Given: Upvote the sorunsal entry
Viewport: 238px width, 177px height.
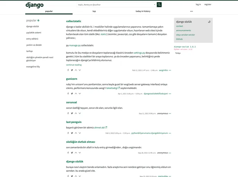Looking at the screenshot, I should pyautogui.click(x=76, y=113).
